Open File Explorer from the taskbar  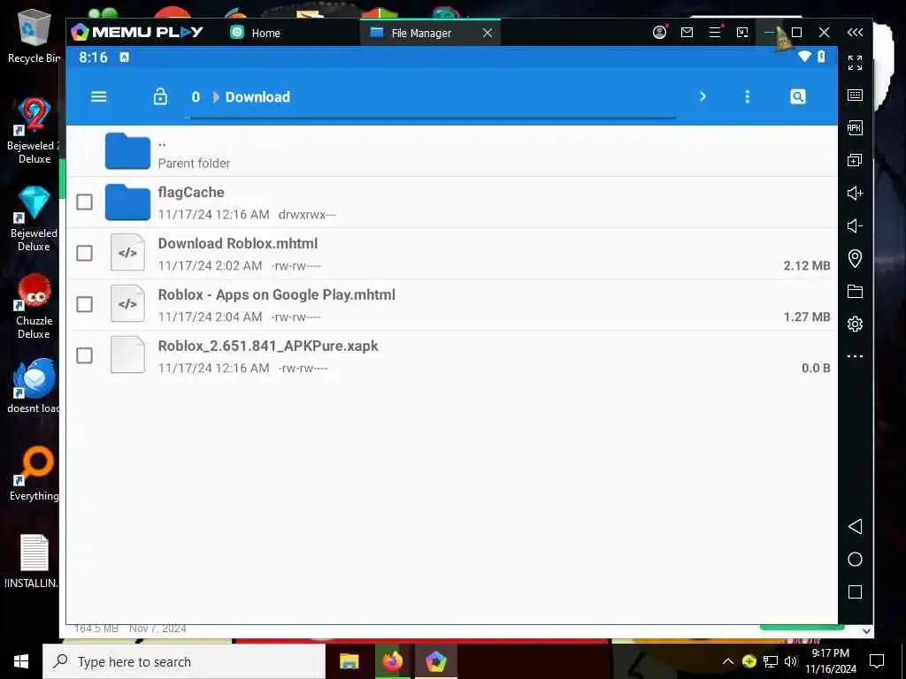point(349,661)
